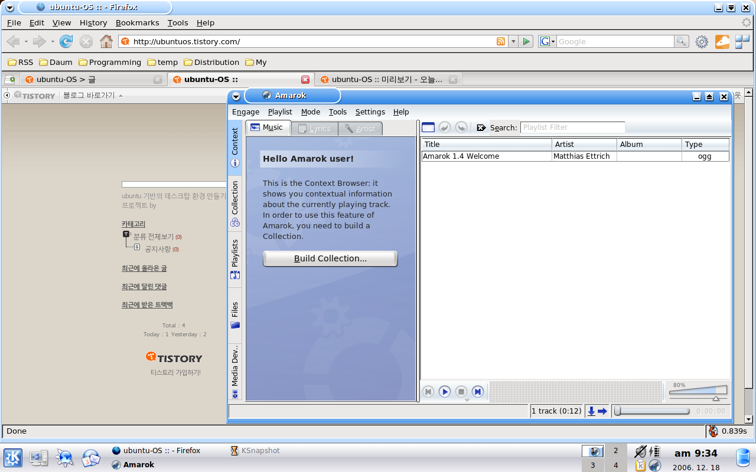The width and height of the screenshot is (756, 472).
Task: Click green Go arrow beside address bar
Action: pos(527,41)
